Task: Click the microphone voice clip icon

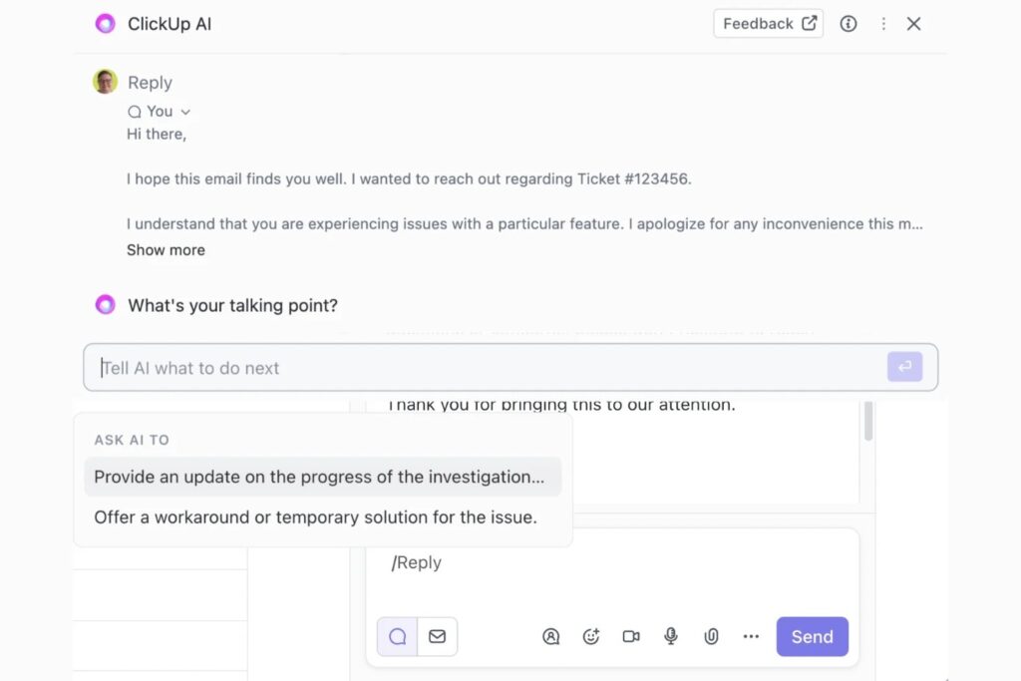Action: [671, 636]
